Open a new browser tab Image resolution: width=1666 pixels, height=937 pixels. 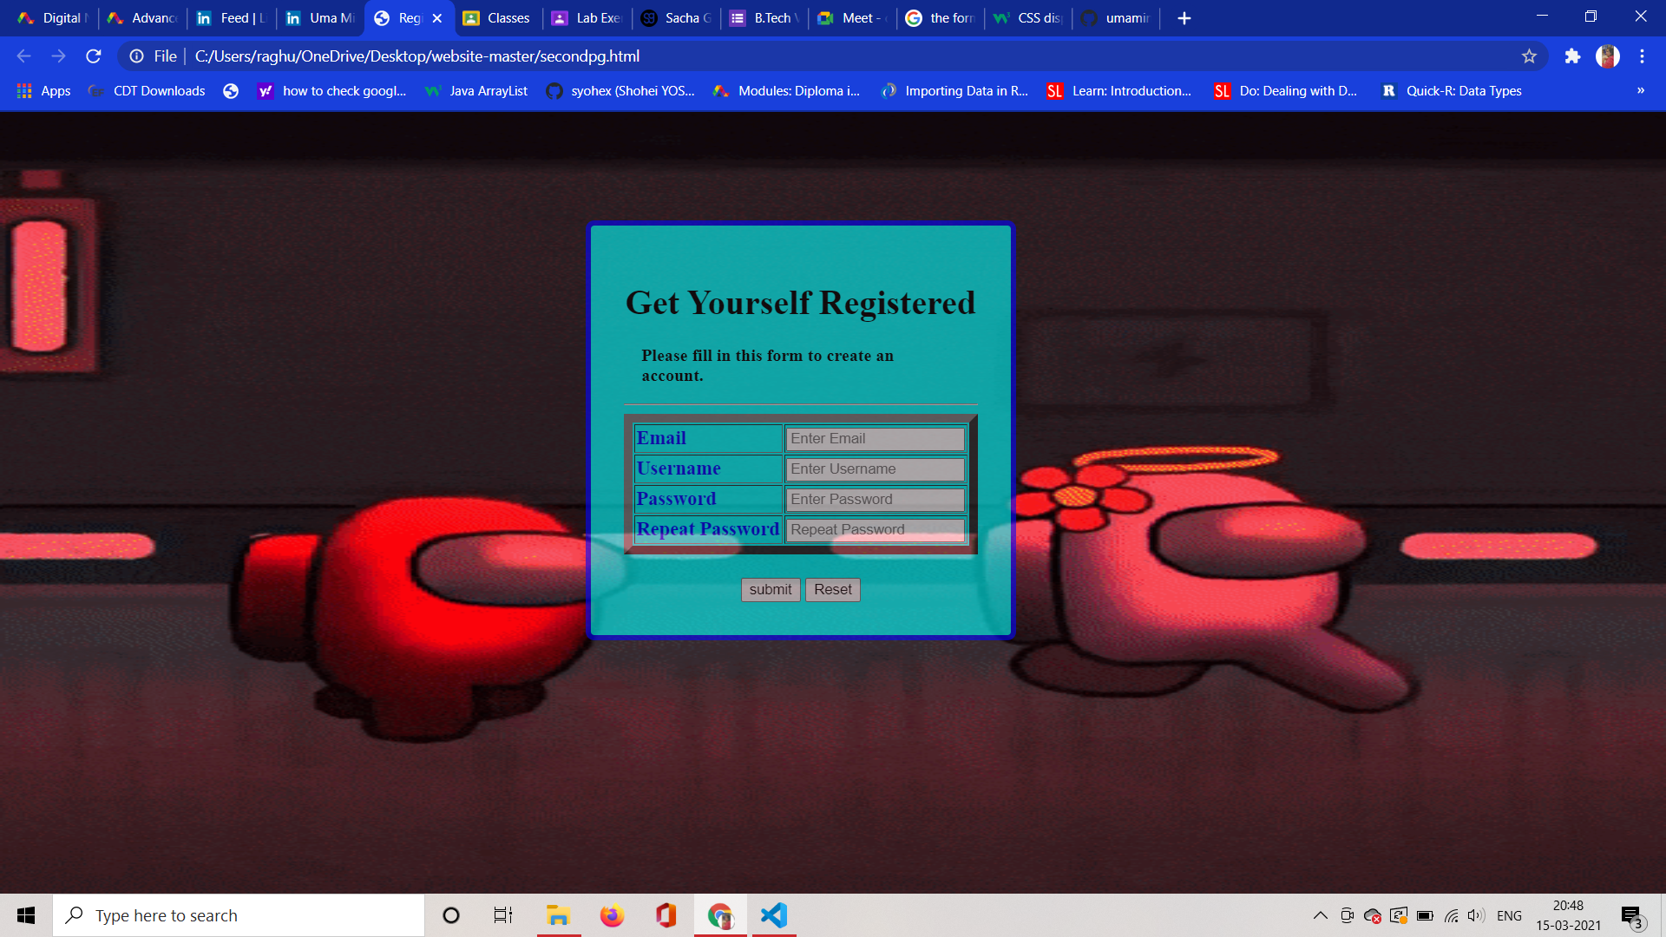click(x=1184, y=17)
